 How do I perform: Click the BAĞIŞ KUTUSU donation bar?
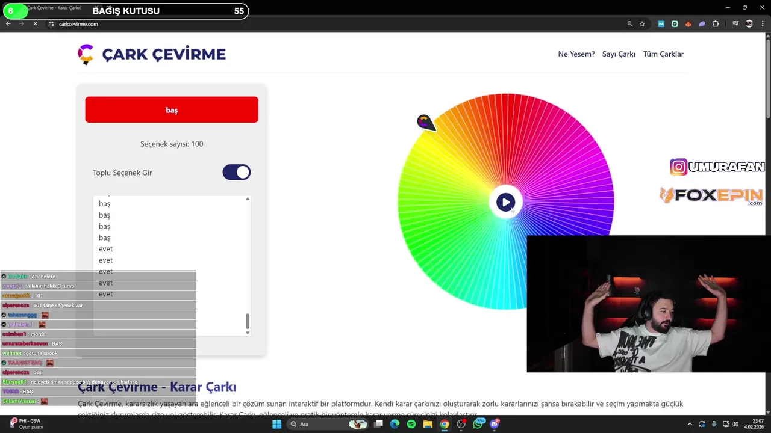pyautogui.click(x=125, y=11)
